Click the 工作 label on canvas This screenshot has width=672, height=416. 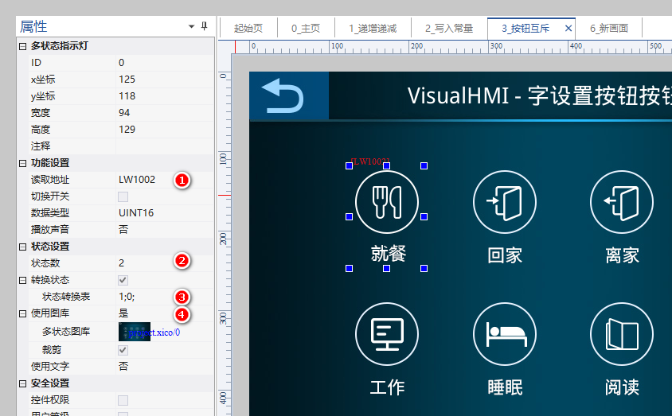(x=388, y=387)
